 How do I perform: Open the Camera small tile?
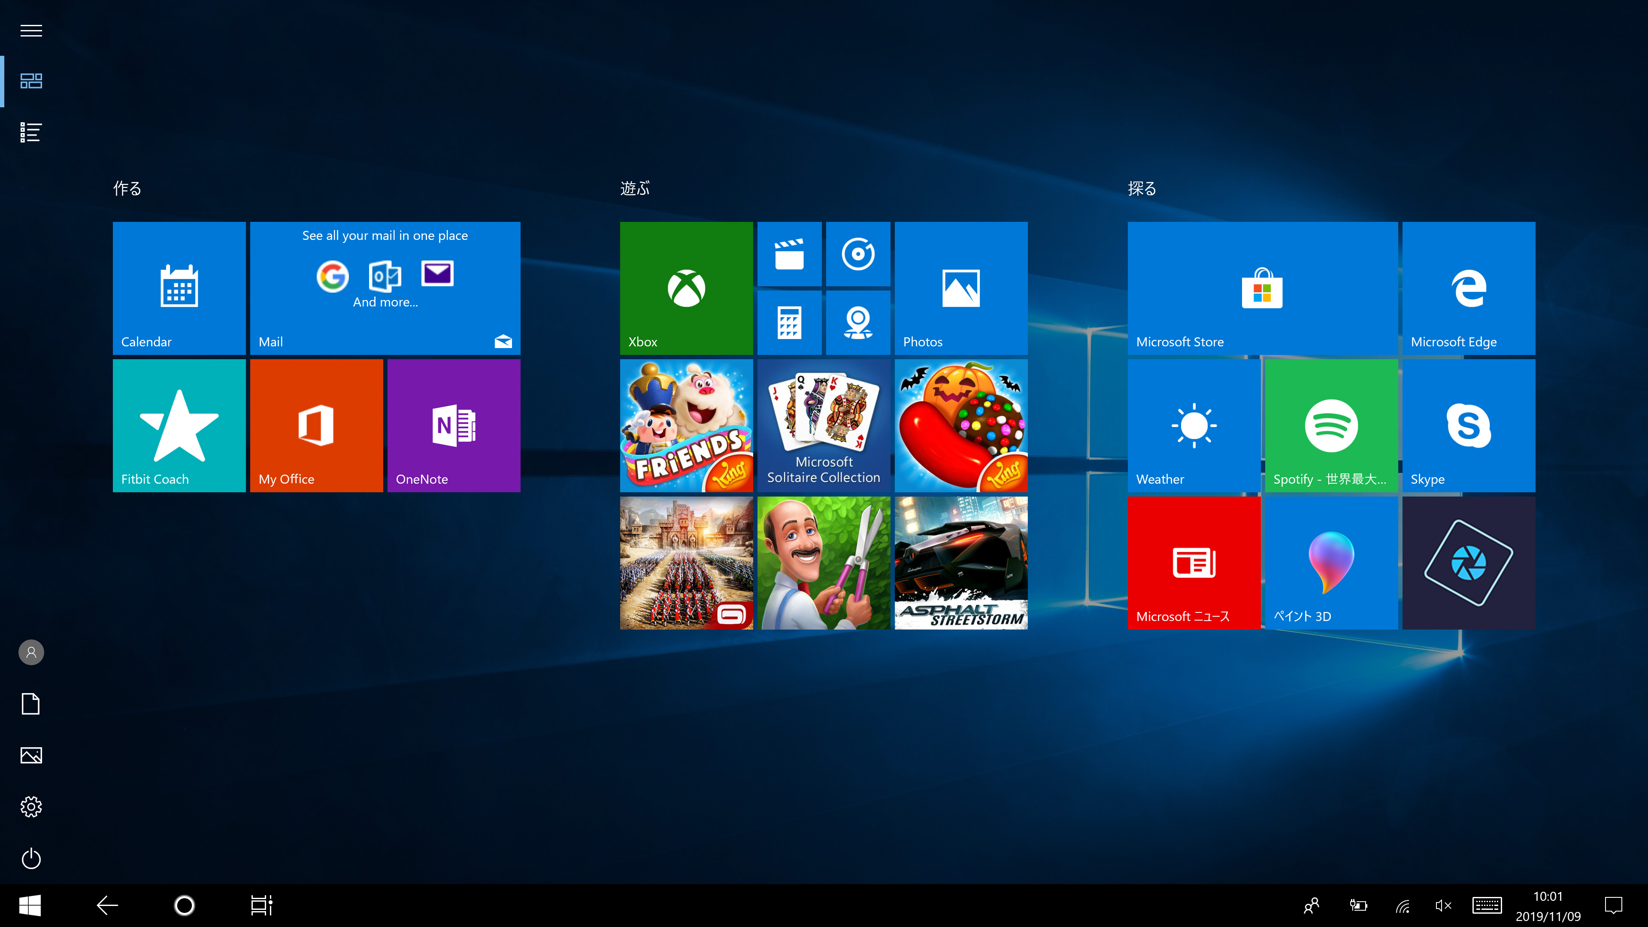[x=857, y=322]
